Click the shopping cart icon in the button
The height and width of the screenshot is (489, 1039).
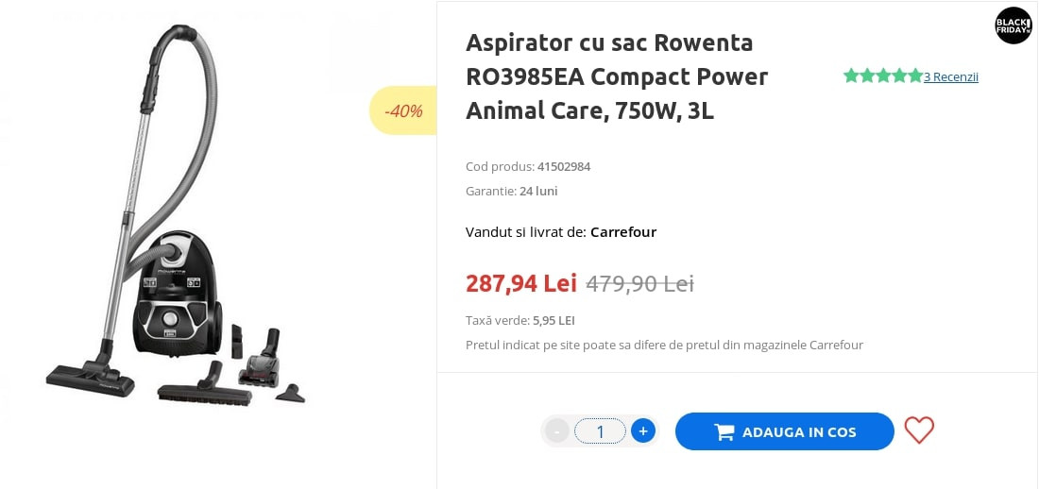(x=724, y=432)
